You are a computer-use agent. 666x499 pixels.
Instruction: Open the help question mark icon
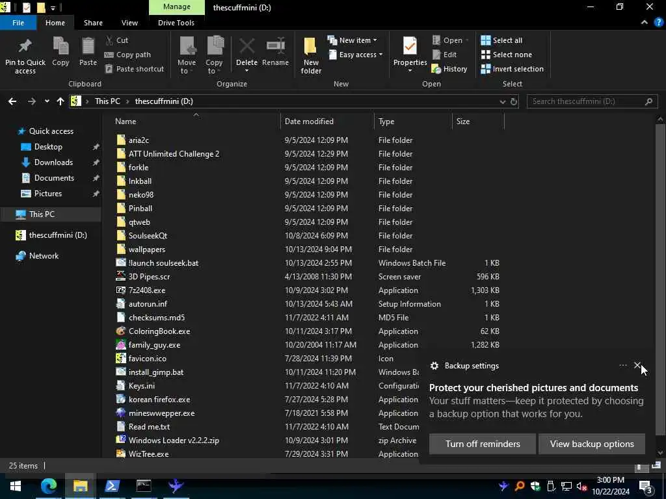(658, 23)
